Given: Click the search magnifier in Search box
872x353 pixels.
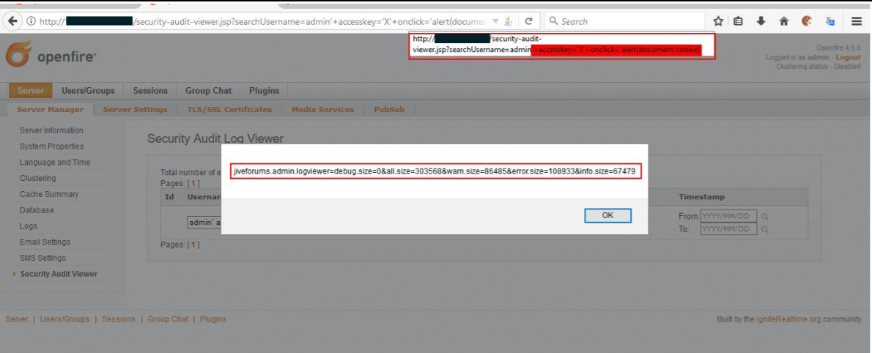Looking at the screenshot, I should click(553, 22).
